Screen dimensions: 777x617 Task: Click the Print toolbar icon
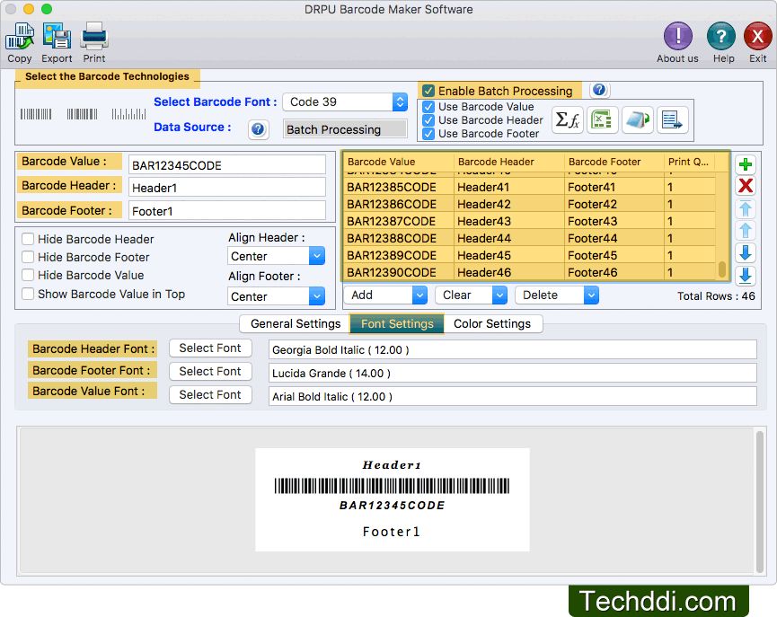coord(94,37)
